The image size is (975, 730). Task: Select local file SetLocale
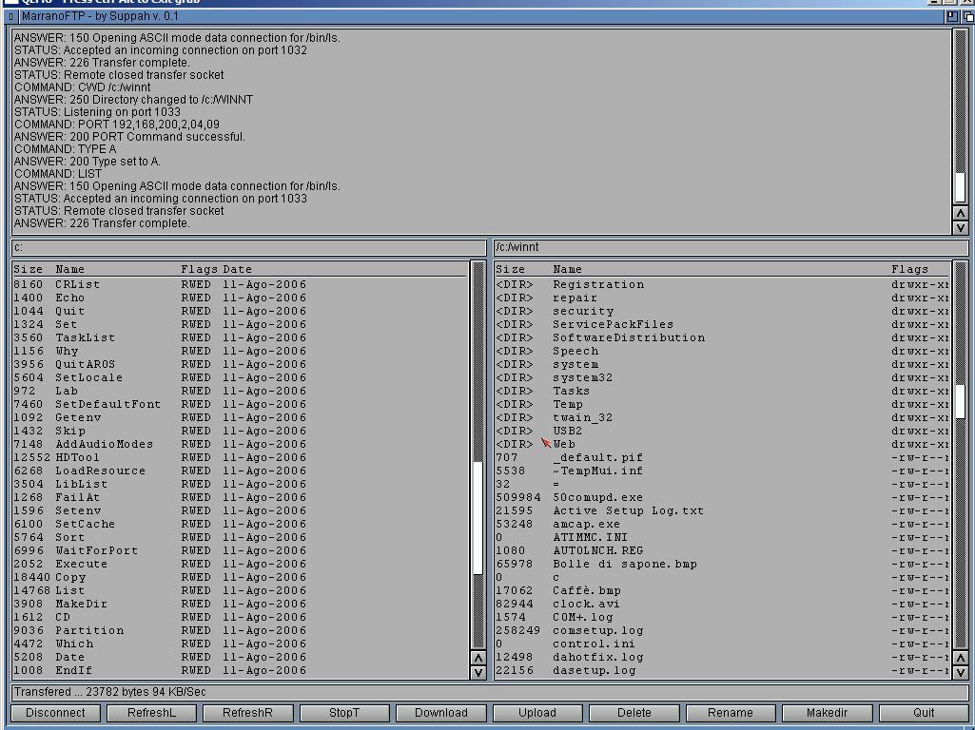pos(240,377)
